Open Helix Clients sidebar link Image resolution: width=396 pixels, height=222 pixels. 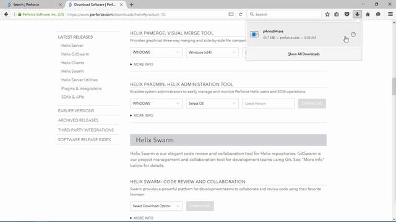(72, 63)
